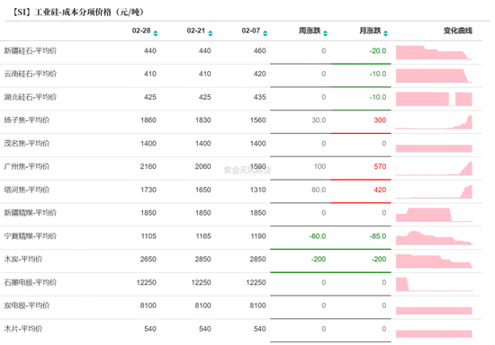495x345 pixels.
Task: Open the 宁夏精煤-平均价 trend sparkline
Action: coord(434,238)
